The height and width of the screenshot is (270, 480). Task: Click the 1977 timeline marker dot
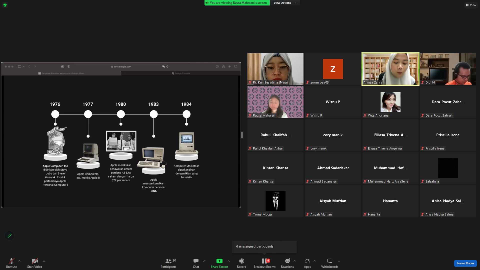tap(88, 114)
